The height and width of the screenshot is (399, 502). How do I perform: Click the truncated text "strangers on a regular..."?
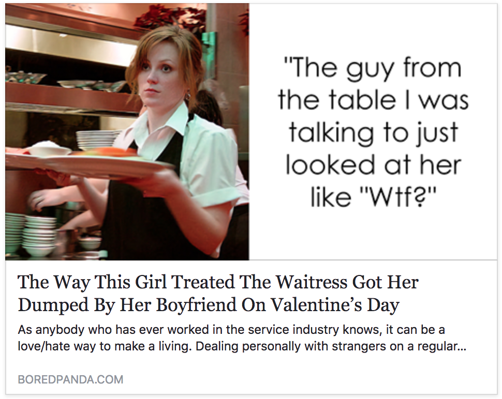[x=398, y=347]
